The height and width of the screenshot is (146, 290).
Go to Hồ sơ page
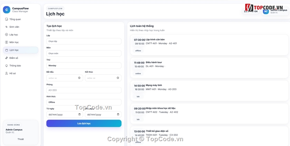(x=20, y=73)
